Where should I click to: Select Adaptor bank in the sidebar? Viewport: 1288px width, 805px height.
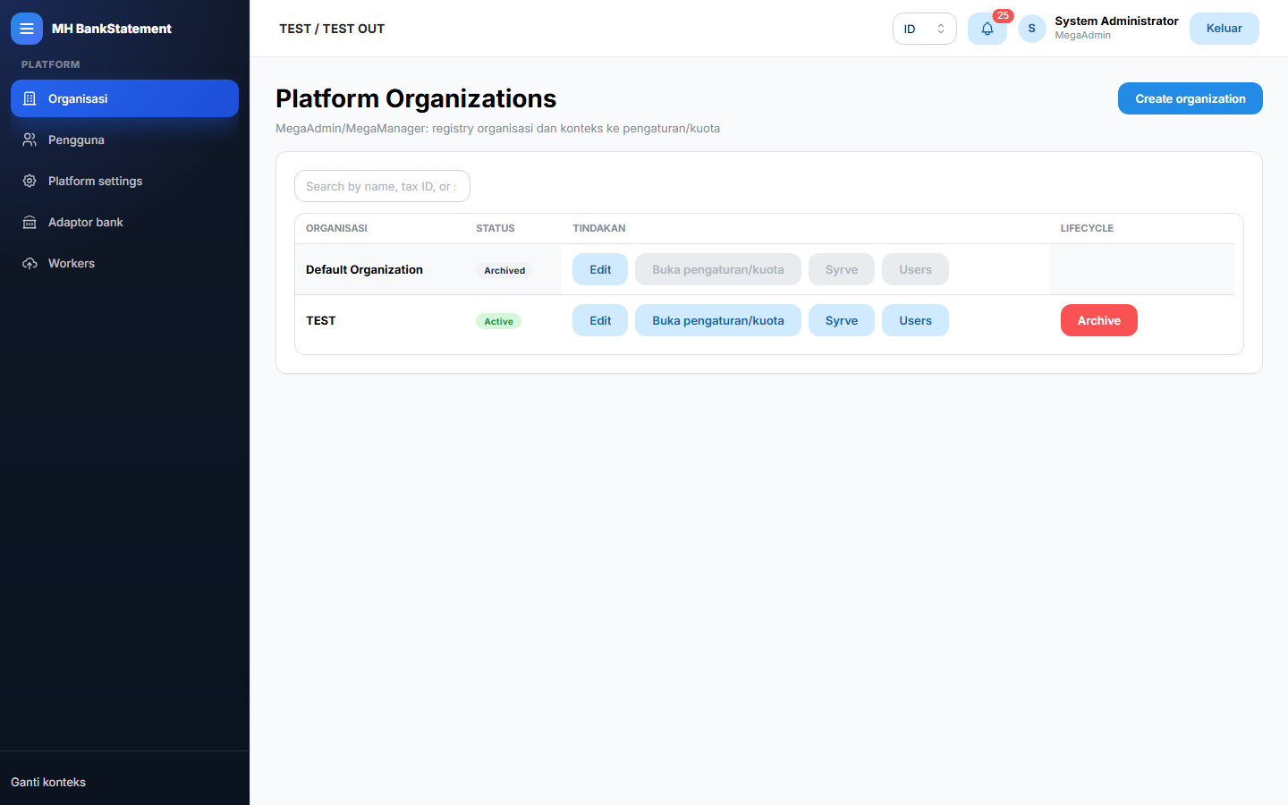[x=124, y=222]
